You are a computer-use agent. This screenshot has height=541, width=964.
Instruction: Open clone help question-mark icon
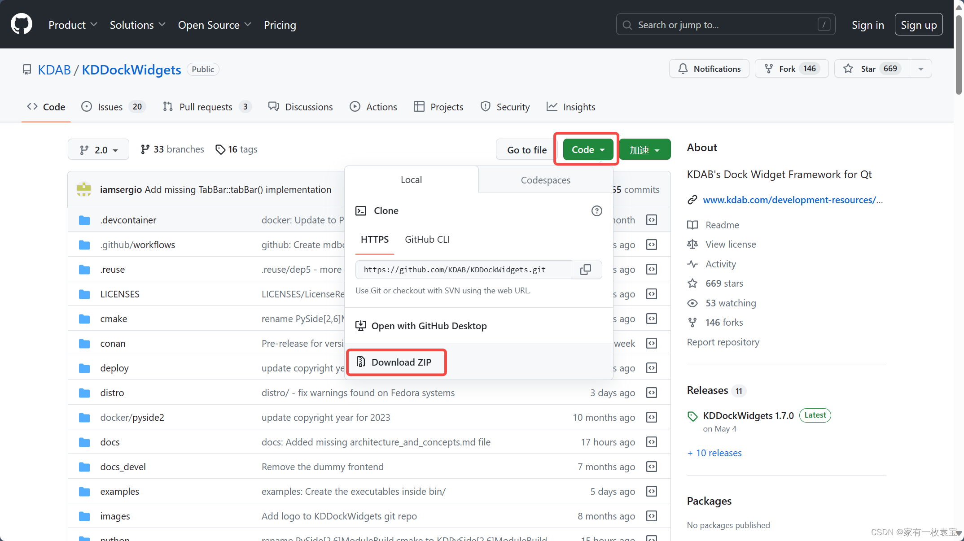596,211
